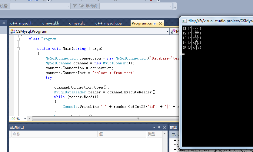The image size is (253, 152).
Task: Click the second flag icon in debug toolbar
Action: 81,6
